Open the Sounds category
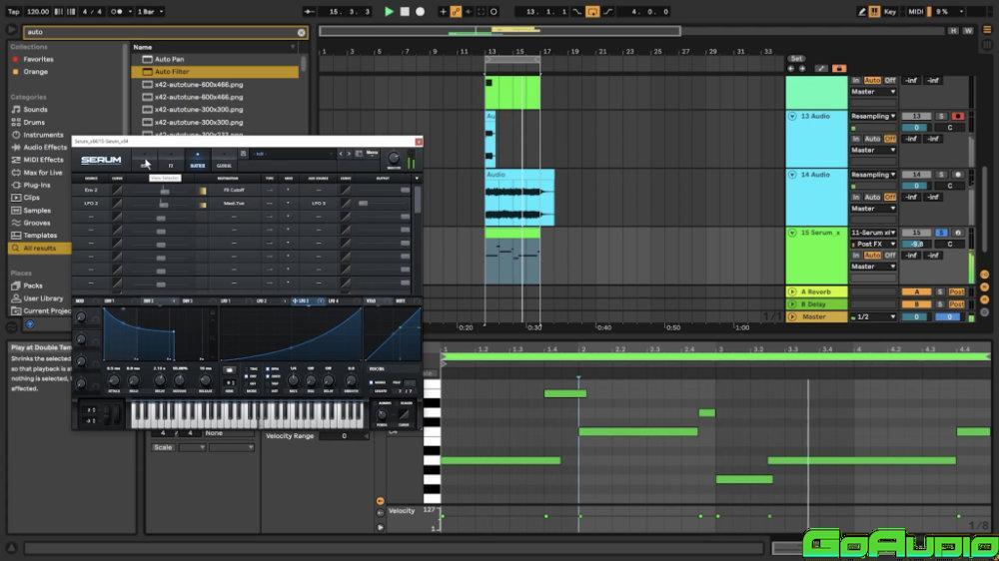 coord(35,110)
